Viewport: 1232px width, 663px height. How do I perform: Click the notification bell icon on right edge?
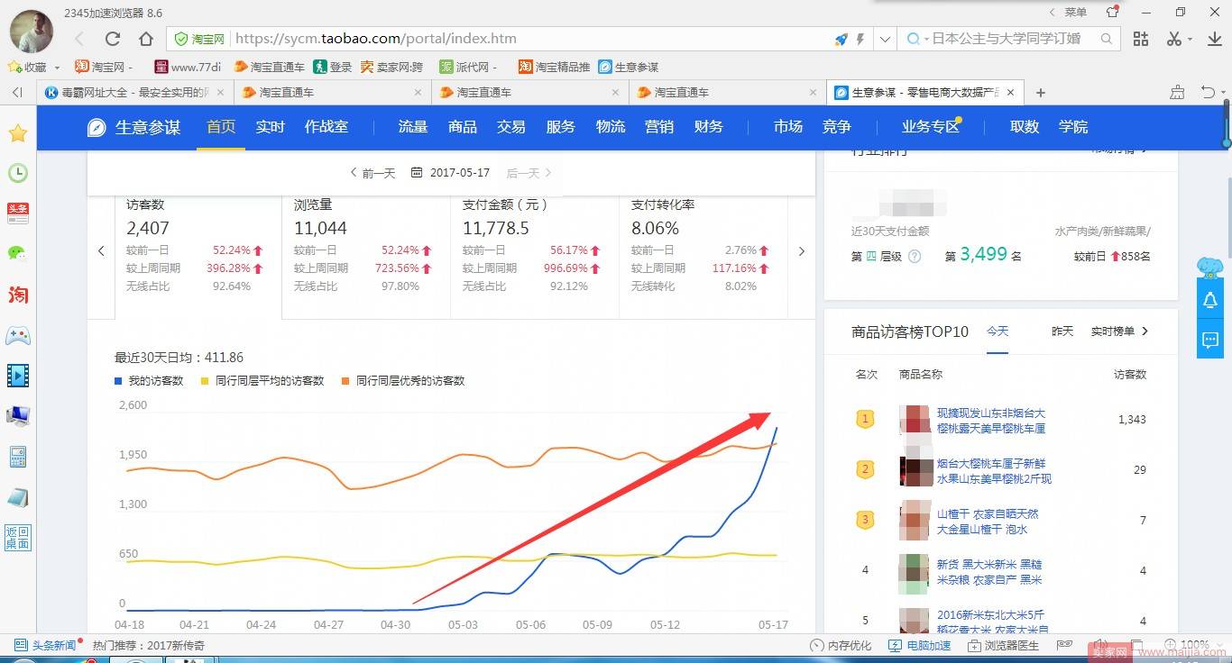[x=1210, y=301]
